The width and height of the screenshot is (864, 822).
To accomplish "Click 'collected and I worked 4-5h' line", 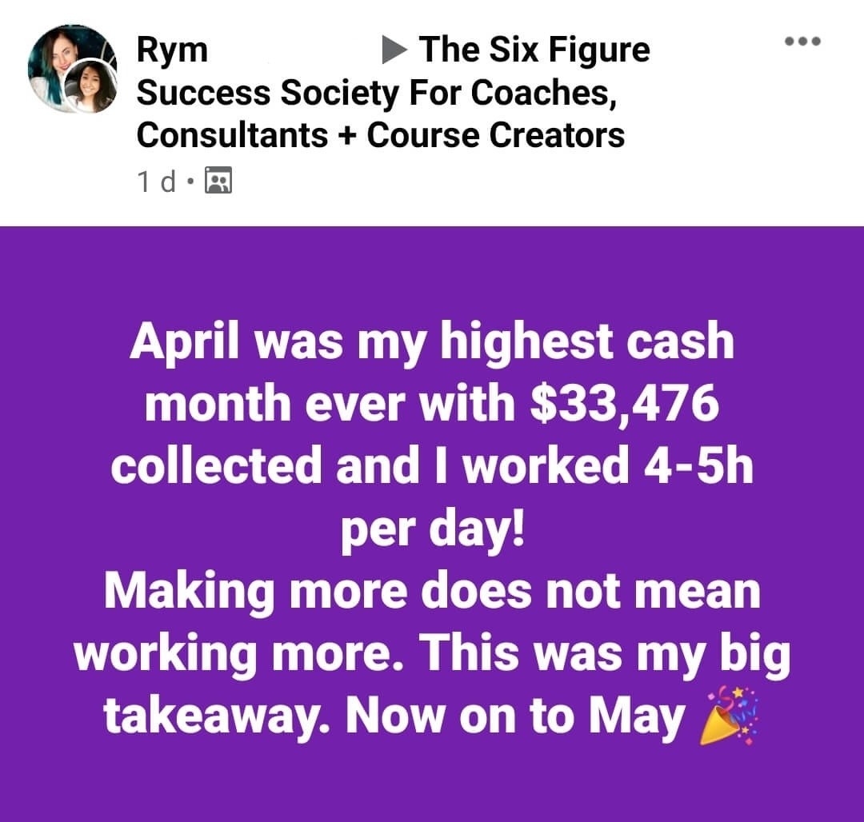I will (x=432, y=465).
